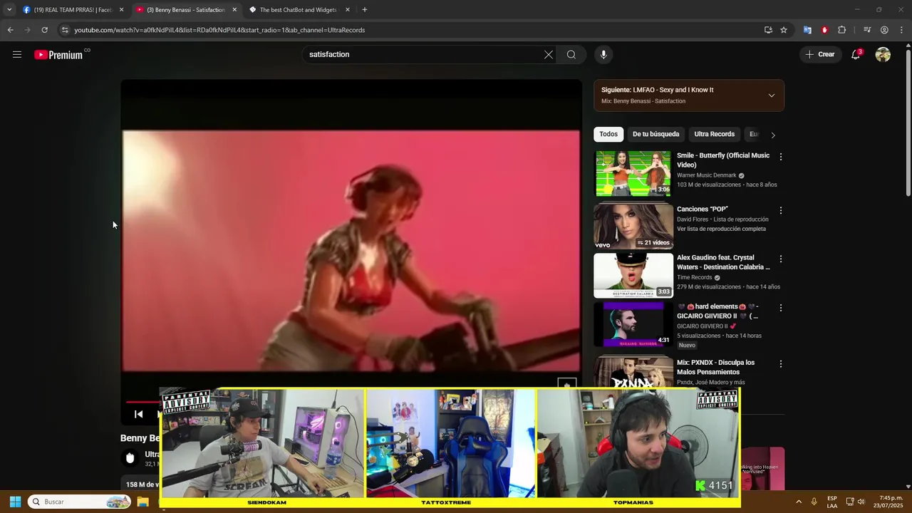Open options for Smile - Butterfly video
912x513 pixels.
(781, 157)
